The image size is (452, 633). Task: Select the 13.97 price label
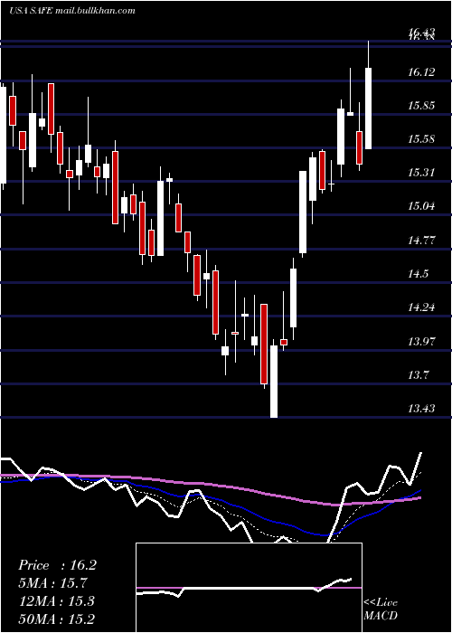coord(422,342)
